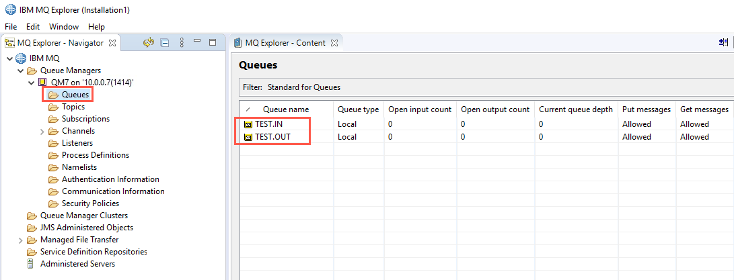Select JMS Administered Objects in the tree
This screenshot has width=734, height=280.
click(87, 228)
